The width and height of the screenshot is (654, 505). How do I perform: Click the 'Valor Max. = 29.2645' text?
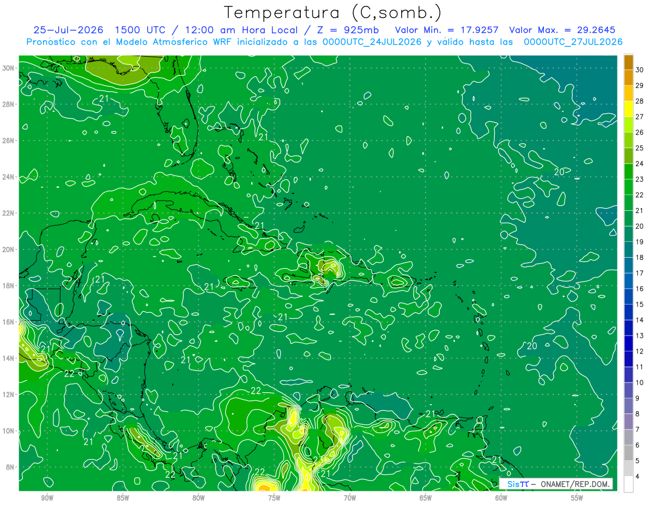(562, 30)
